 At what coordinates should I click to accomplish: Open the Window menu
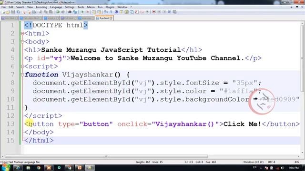point(122,7)
